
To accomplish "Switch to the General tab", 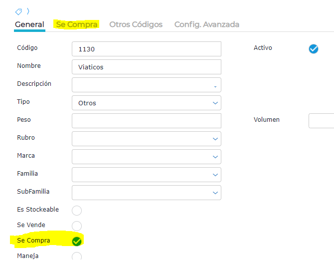I will coord(29,24).
